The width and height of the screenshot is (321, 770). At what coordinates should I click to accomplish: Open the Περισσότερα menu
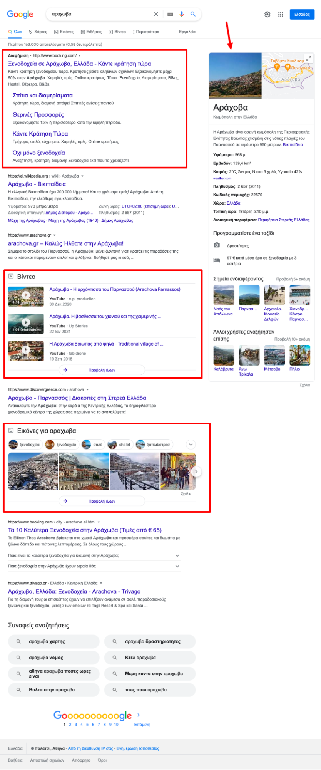click(146, 32)
